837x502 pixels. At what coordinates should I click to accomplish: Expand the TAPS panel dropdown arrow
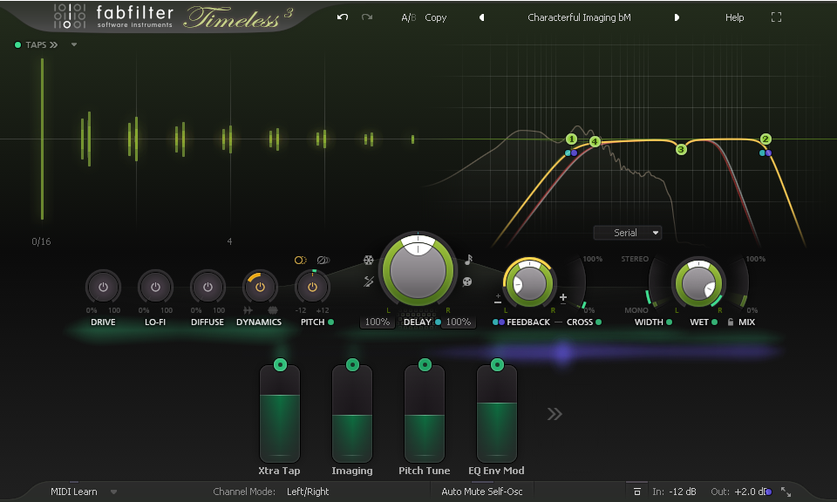pos(73,44)
